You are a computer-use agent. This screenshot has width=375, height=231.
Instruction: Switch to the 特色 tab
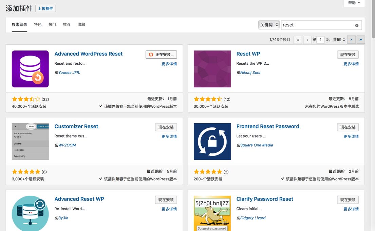38,25
